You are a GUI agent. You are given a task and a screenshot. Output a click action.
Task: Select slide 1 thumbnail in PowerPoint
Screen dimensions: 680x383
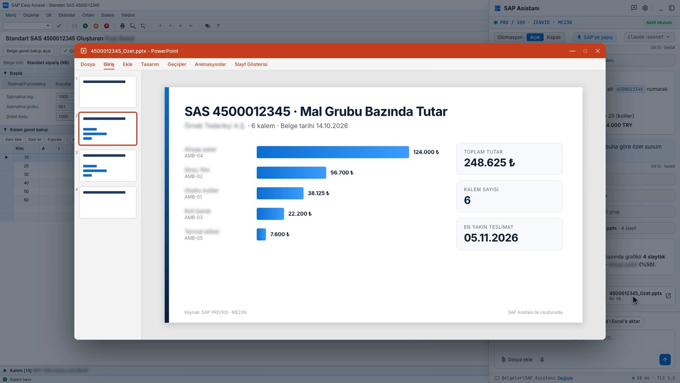tap(108, 91)
